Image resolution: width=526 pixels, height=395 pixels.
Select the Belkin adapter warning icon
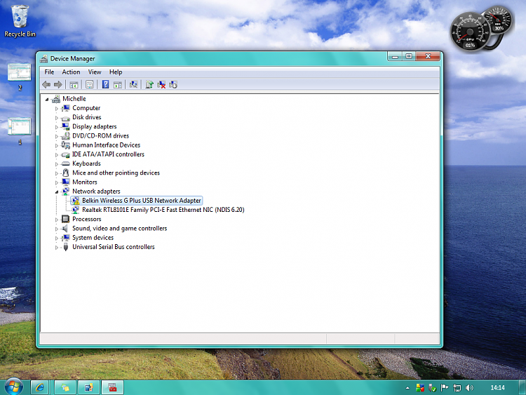pos(76,201)
